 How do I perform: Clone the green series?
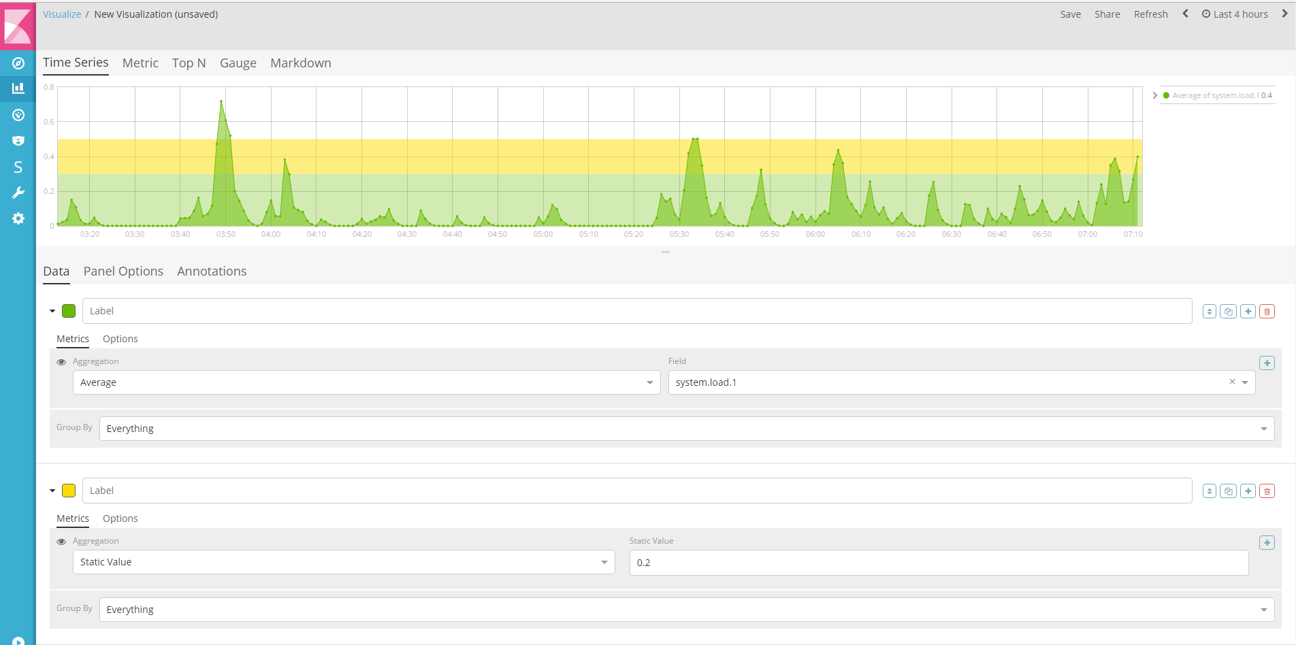pyautogui.click(x=1229, y=312)
